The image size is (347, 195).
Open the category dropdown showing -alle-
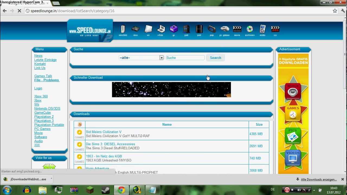(x=141, y=58)
